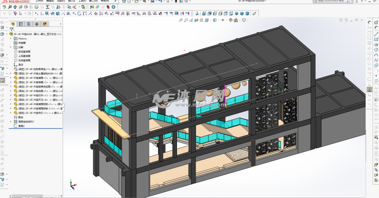Click the red and blue squares toolbar icon
This screenshot has height=198, width=379.
tap(108, 7)
